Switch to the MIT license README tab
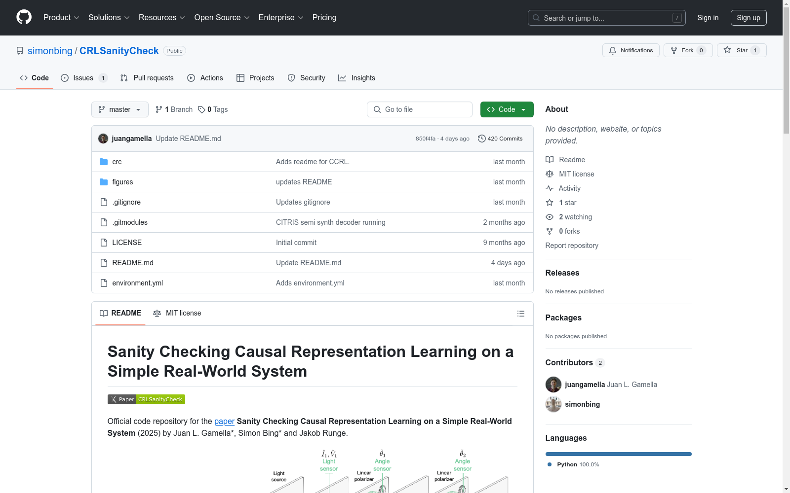Image resolution: width=790 pixels, height=493 pixels. coord(177,314)
